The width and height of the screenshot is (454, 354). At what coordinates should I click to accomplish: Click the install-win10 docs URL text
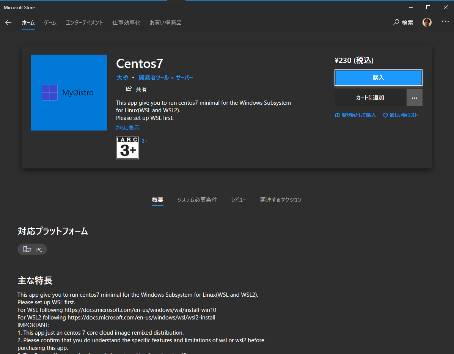[140, 310]
